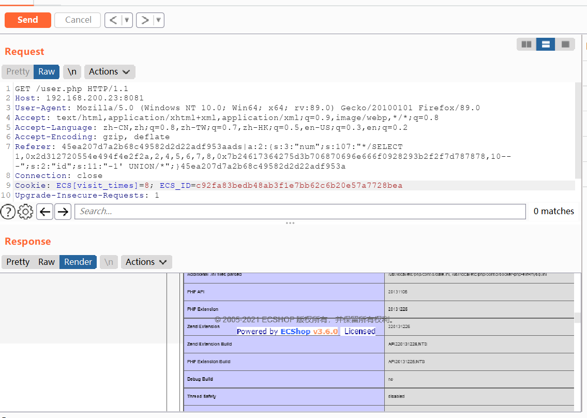The image size is (587, 418).
Task: Send the request with the Send button
Action: pos(28,20)
